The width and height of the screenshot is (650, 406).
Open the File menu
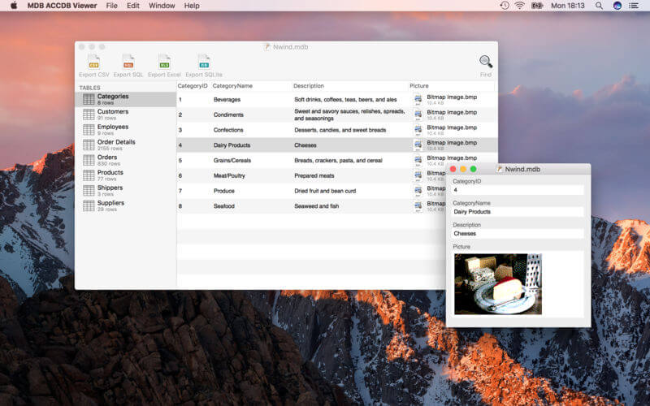(111, 6)
